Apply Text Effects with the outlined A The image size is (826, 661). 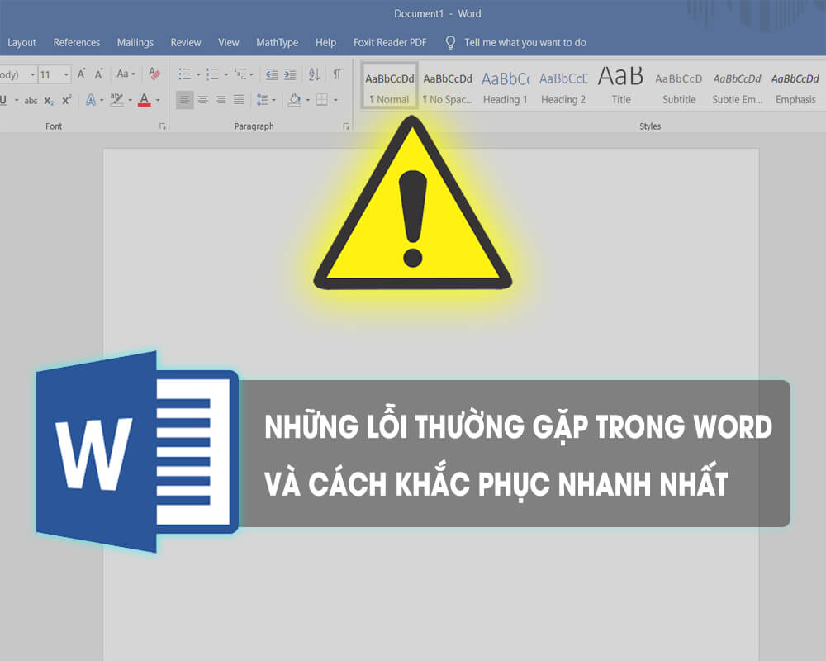pyautogui.click(x=91, y=100)
